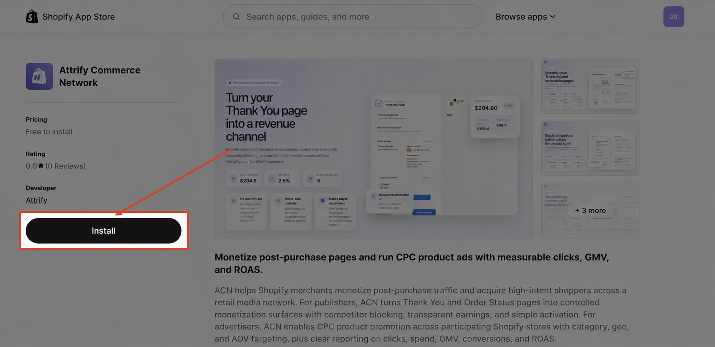Click the Free to install pricing text
Viewport: 715px width, 347px height.
(x=49, y=132)
